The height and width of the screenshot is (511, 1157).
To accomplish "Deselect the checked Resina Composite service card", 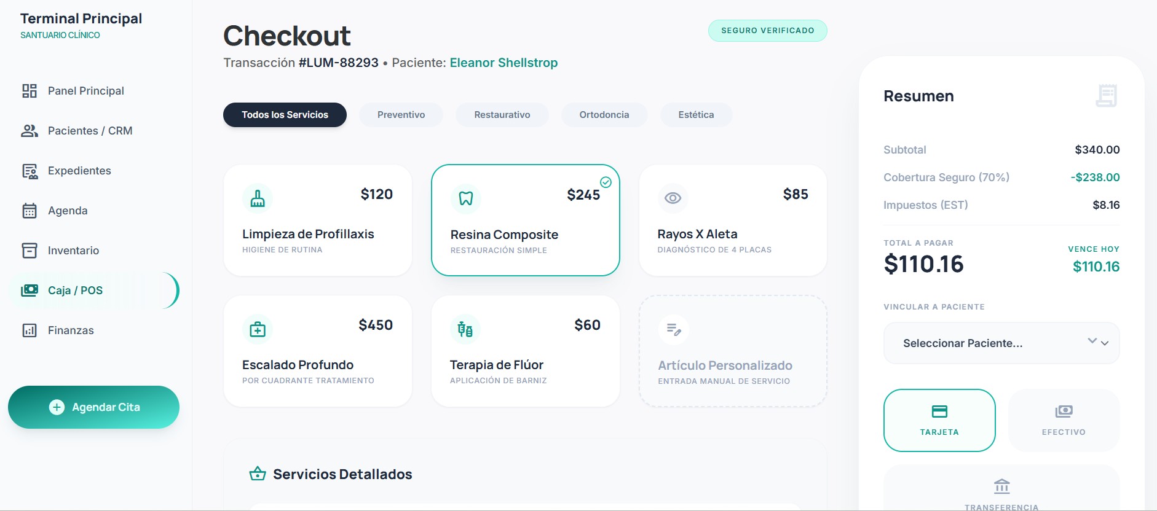I will 526,220.
